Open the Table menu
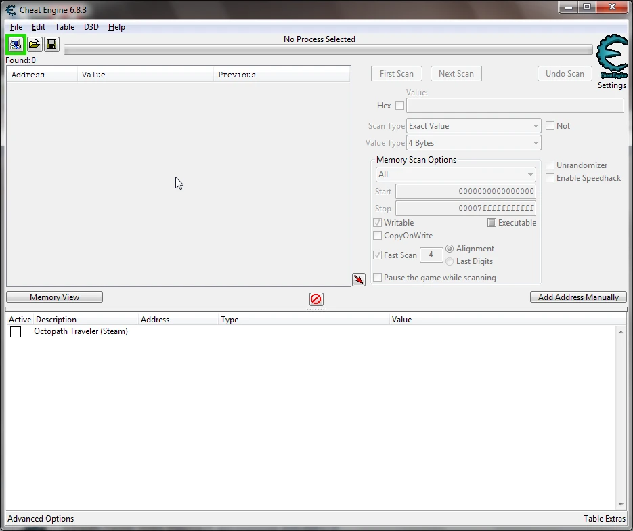Screen dimensions: 633x531 (64, 27)
